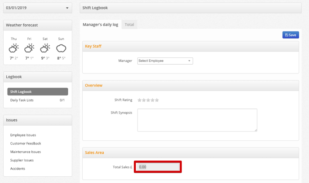Viewport: 309px width, 183px height.
Task: Open Supplier Issues
Action: pos(22,160)
